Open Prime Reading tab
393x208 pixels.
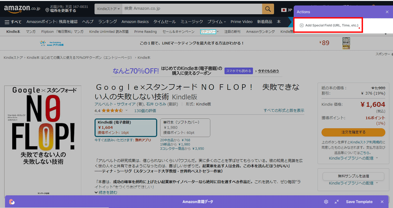145,31
